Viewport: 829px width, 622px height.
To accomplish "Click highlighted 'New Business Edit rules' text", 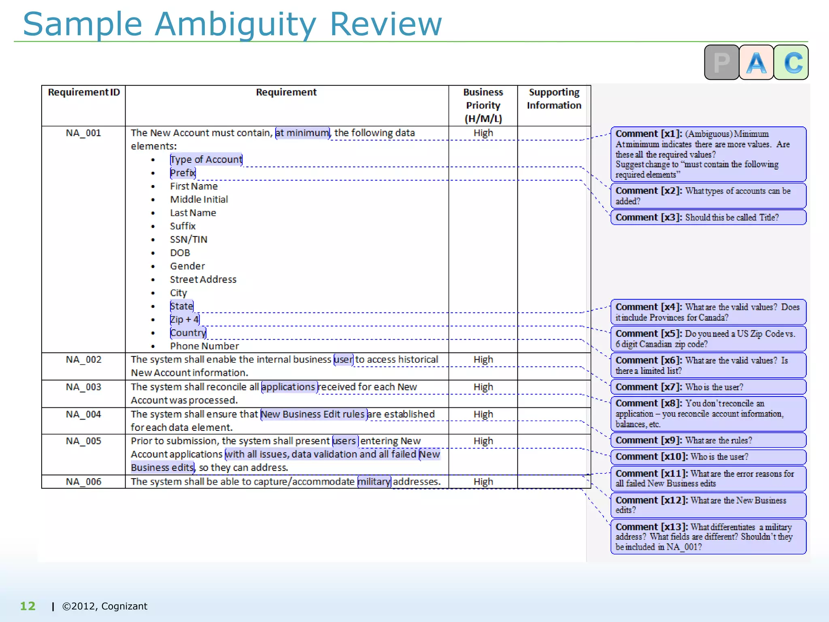I will click(314, 414).
